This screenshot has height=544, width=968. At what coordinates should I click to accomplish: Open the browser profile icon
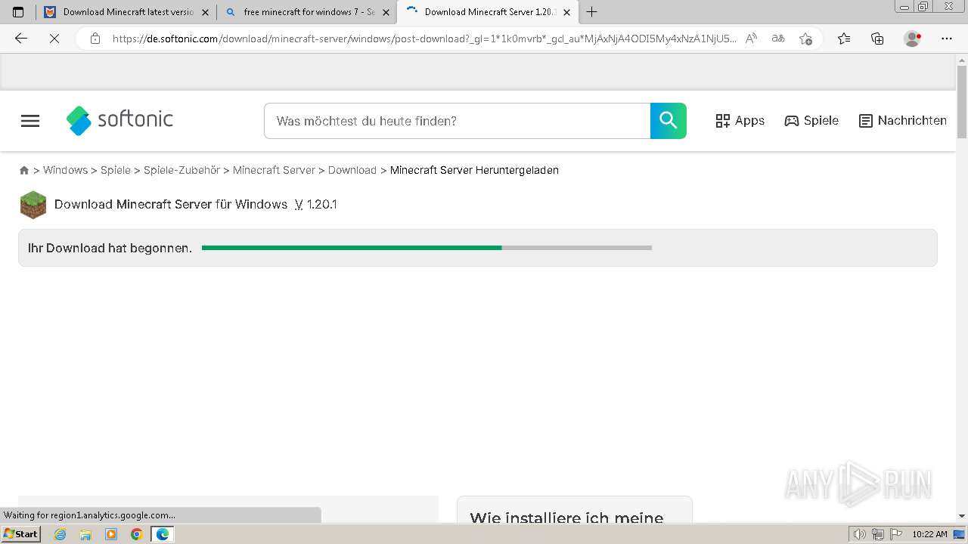[x=912, y=39]
